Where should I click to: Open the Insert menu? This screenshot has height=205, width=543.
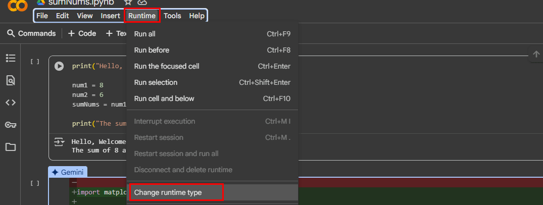pyautogui.click(x=110, y=16)
